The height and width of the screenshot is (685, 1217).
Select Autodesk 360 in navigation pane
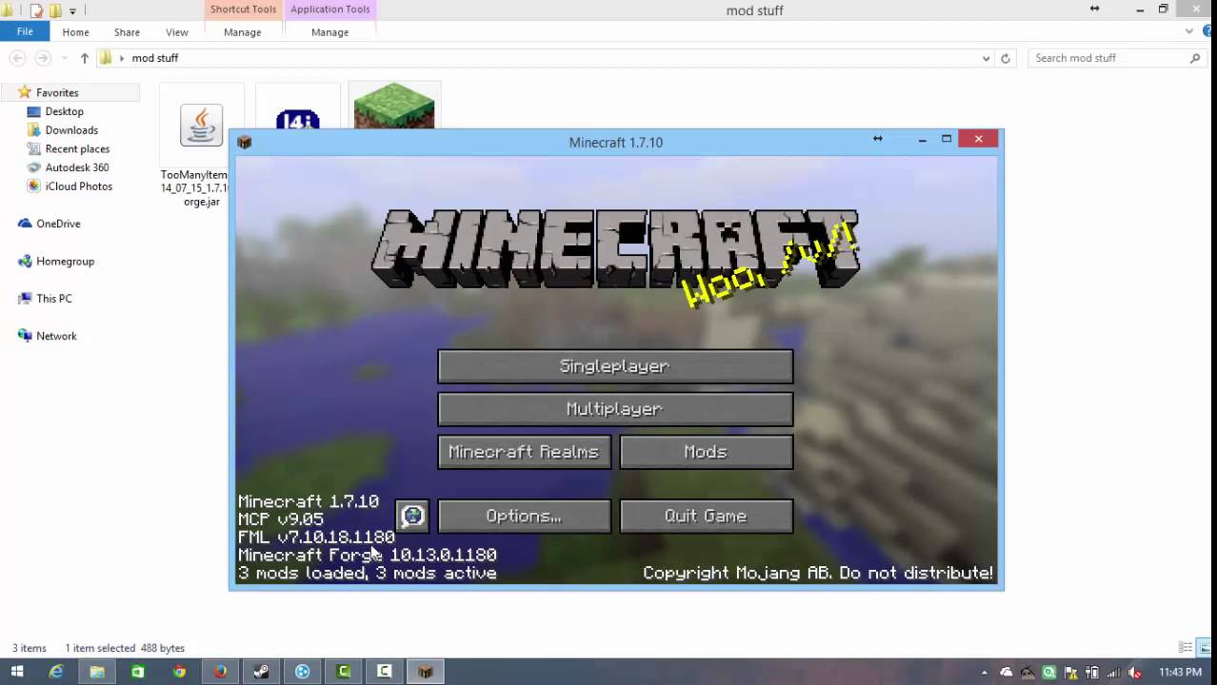point(76,167)
